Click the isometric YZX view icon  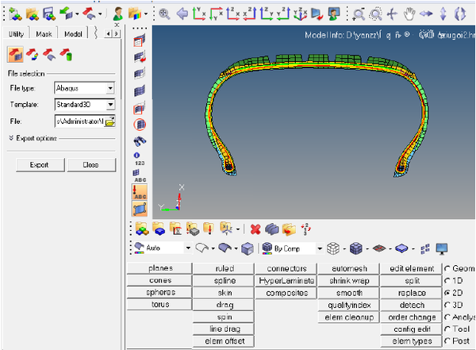[x=300, y=14]
